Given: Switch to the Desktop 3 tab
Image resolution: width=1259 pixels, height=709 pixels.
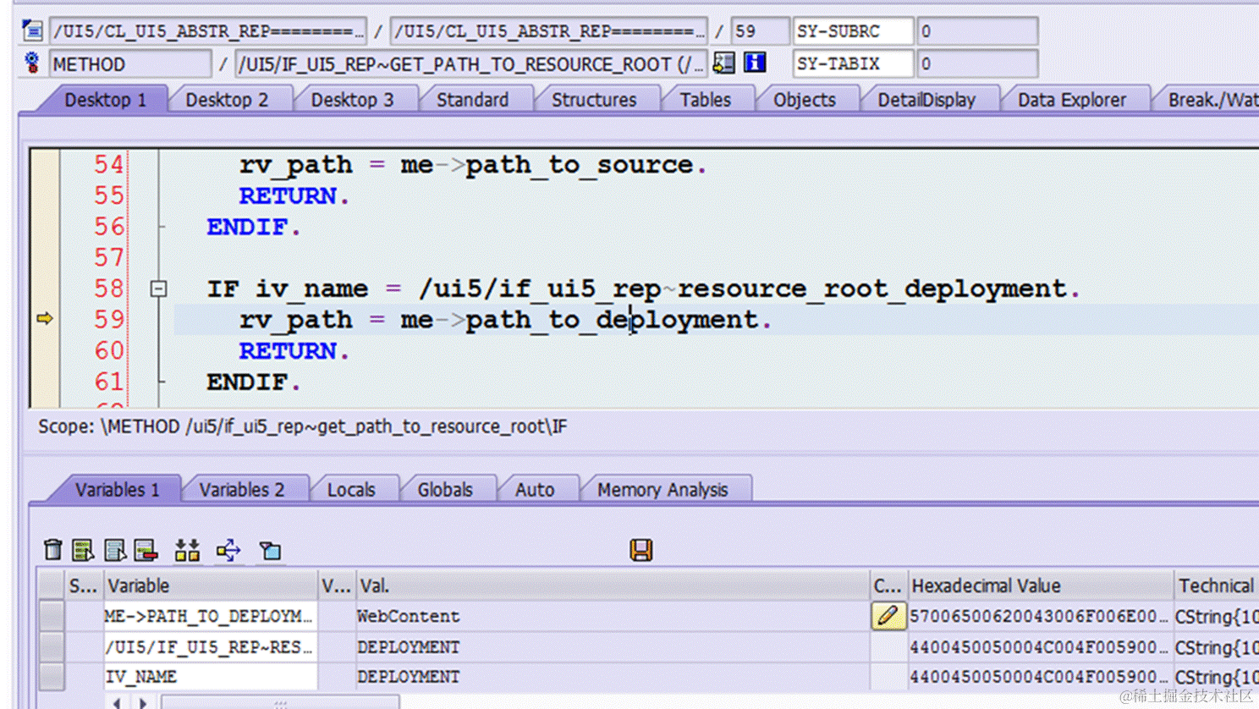Looking at the screenshot, I should pyautogui.click(x=352, y=100).
